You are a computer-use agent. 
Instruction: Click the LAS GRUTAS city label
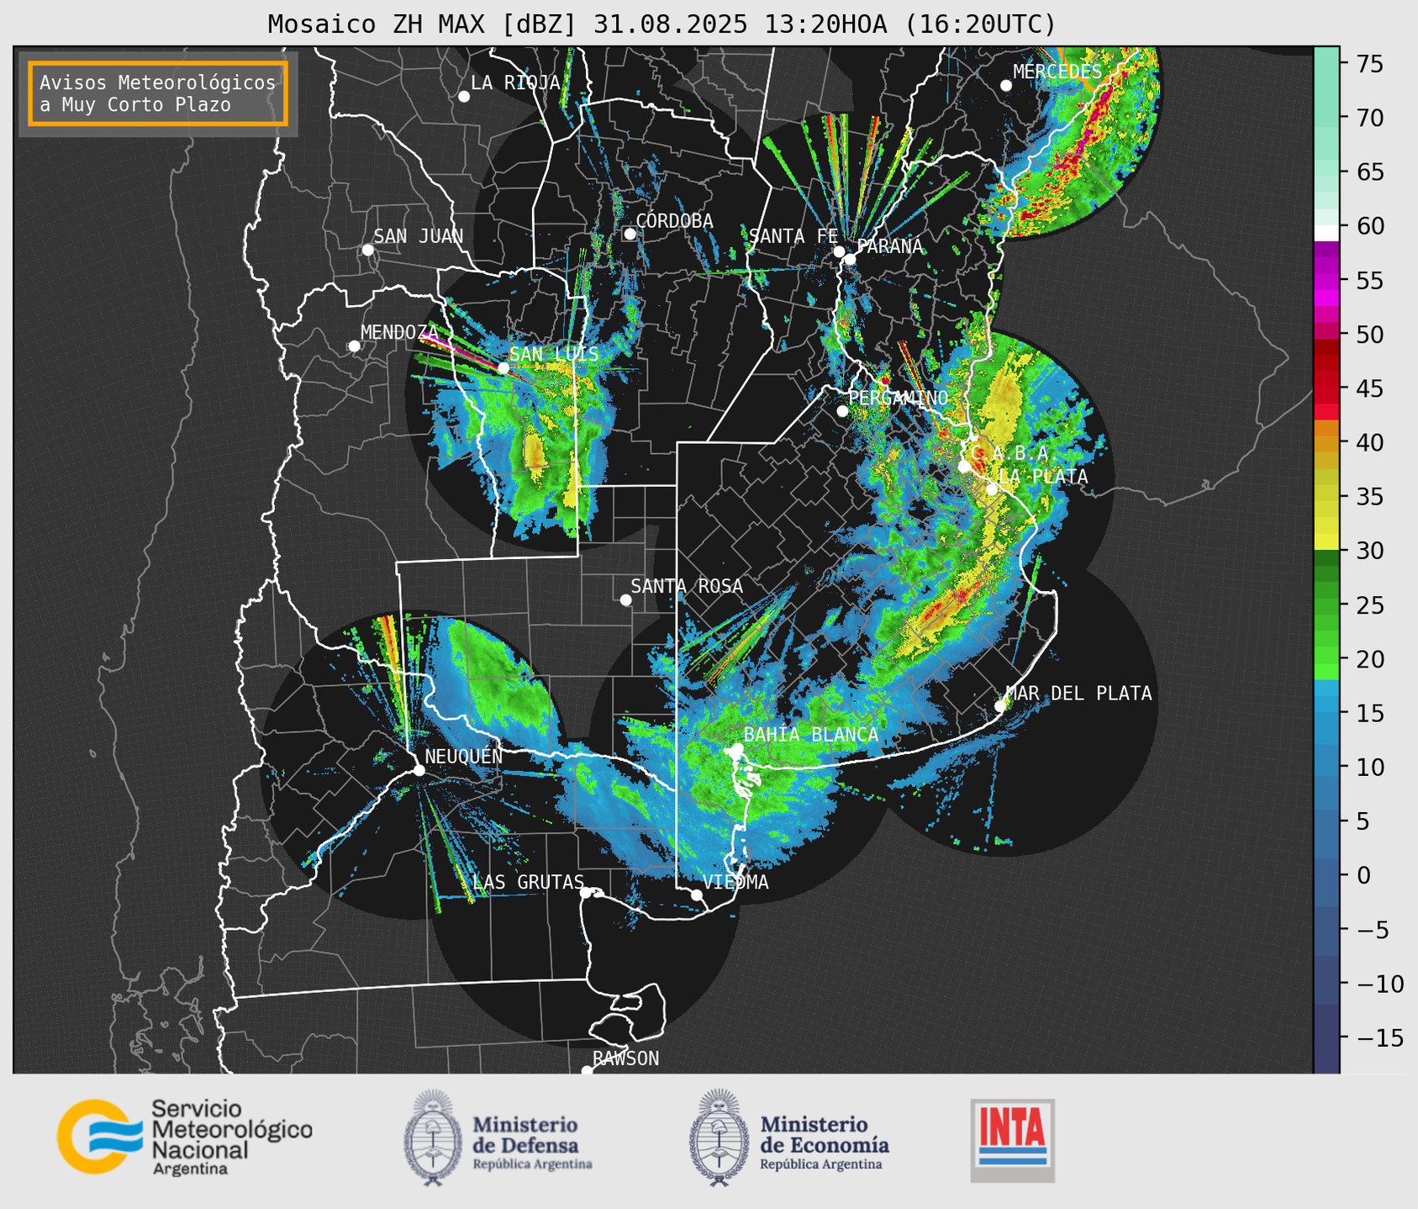529,882
